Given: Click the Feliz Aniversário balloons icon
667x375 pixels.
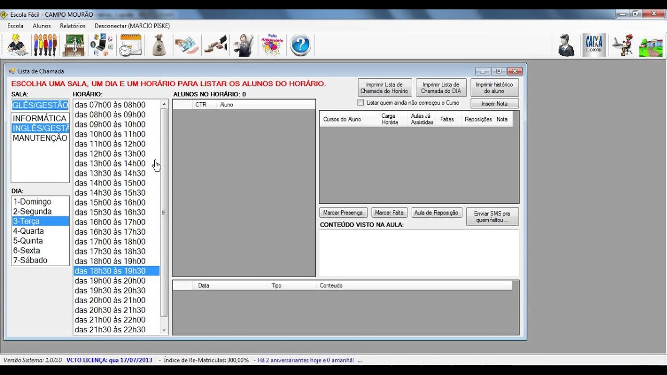Looking at the screenshot, I should pos(272,45).
